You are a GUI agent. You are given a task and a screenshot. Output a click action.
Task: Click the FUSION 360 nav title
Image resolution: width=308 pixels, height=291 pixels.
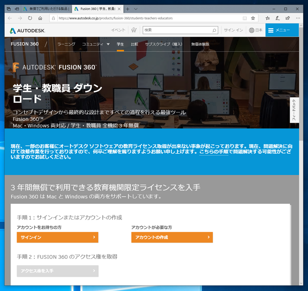tap(25, 44)
